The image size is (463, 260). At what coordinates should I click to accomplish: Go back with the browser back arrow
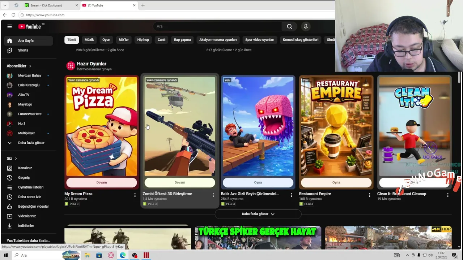click(x=4, y=15)
